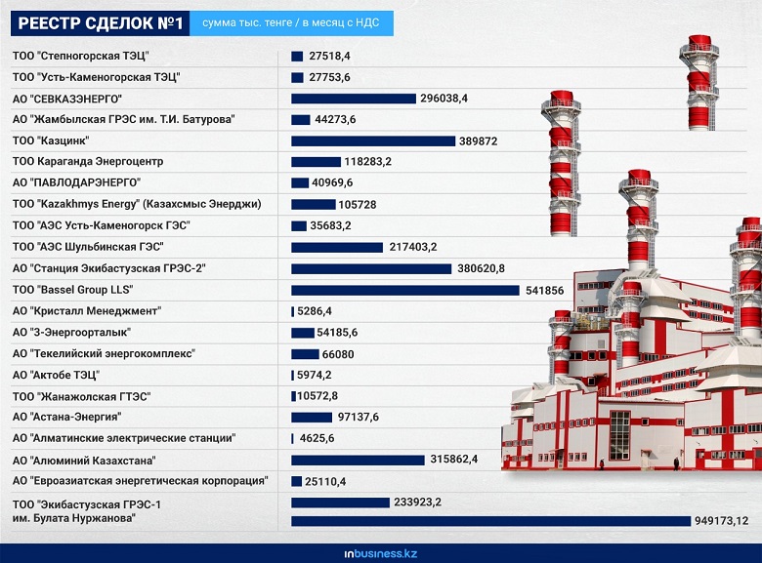The image size is (762, 563).
Task: Click the tall red-white chimney at top right
Action: [699, 83]
